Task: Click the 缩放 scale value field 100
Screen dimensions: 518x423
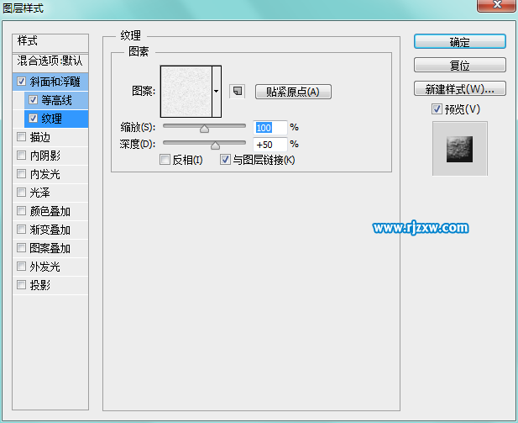Action: click(269, 128)
